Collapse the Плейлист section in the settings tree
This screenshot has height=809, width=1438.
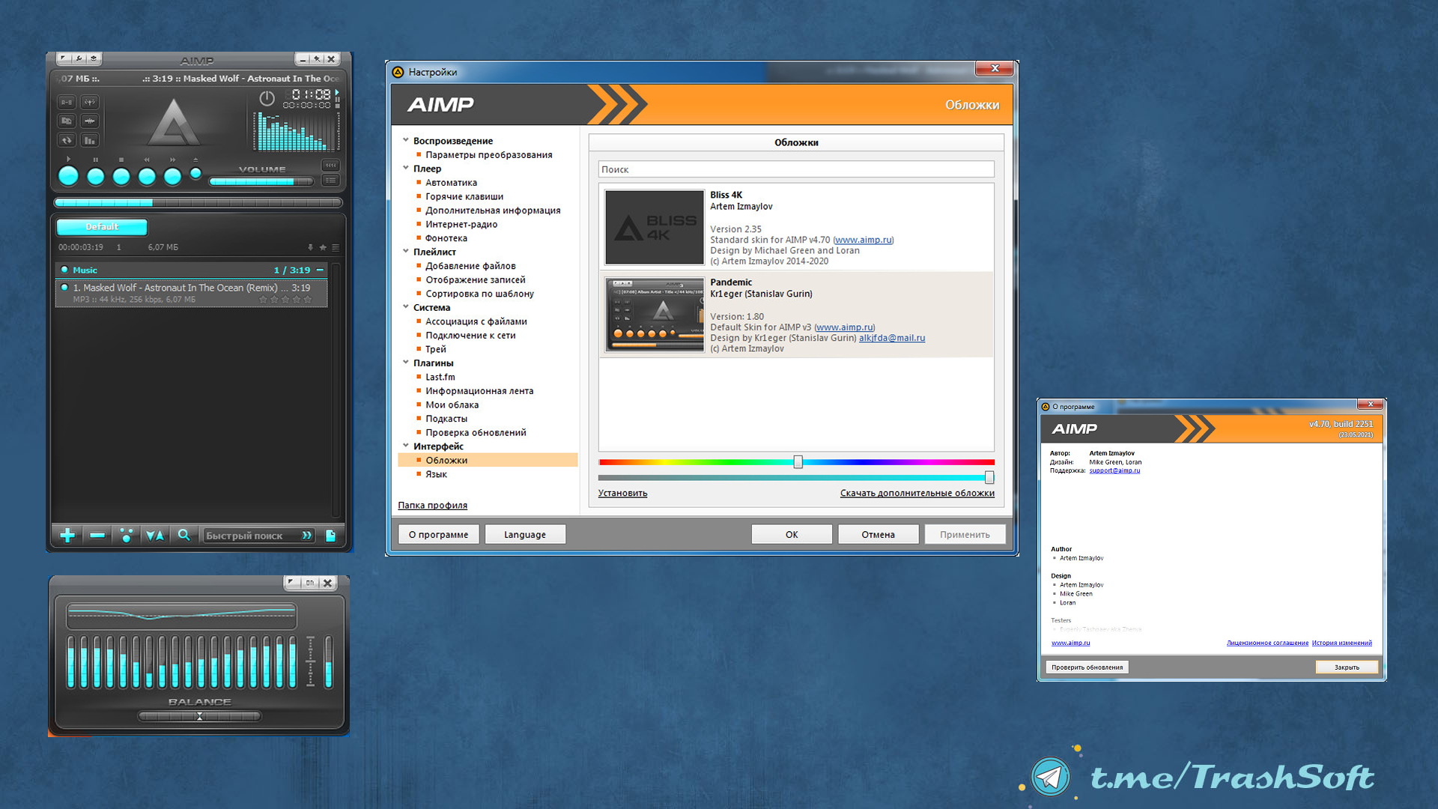[405, 251]
